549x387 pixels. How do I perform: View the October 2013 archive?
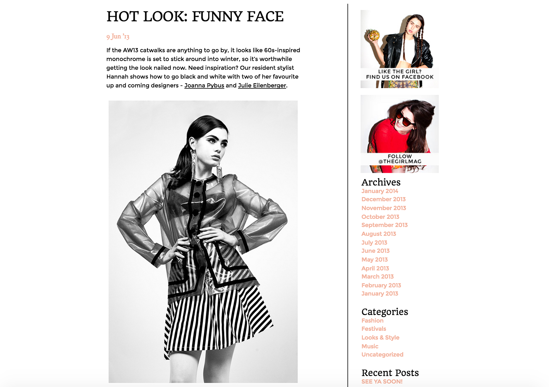click(380, 217)
